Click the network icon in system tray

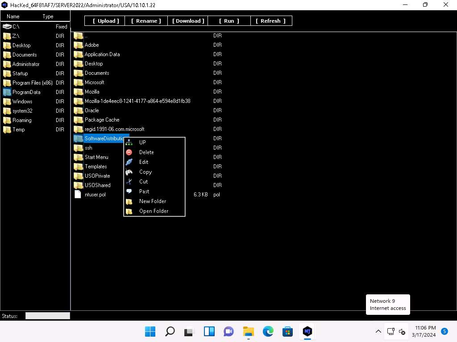[x=391, y=331]
